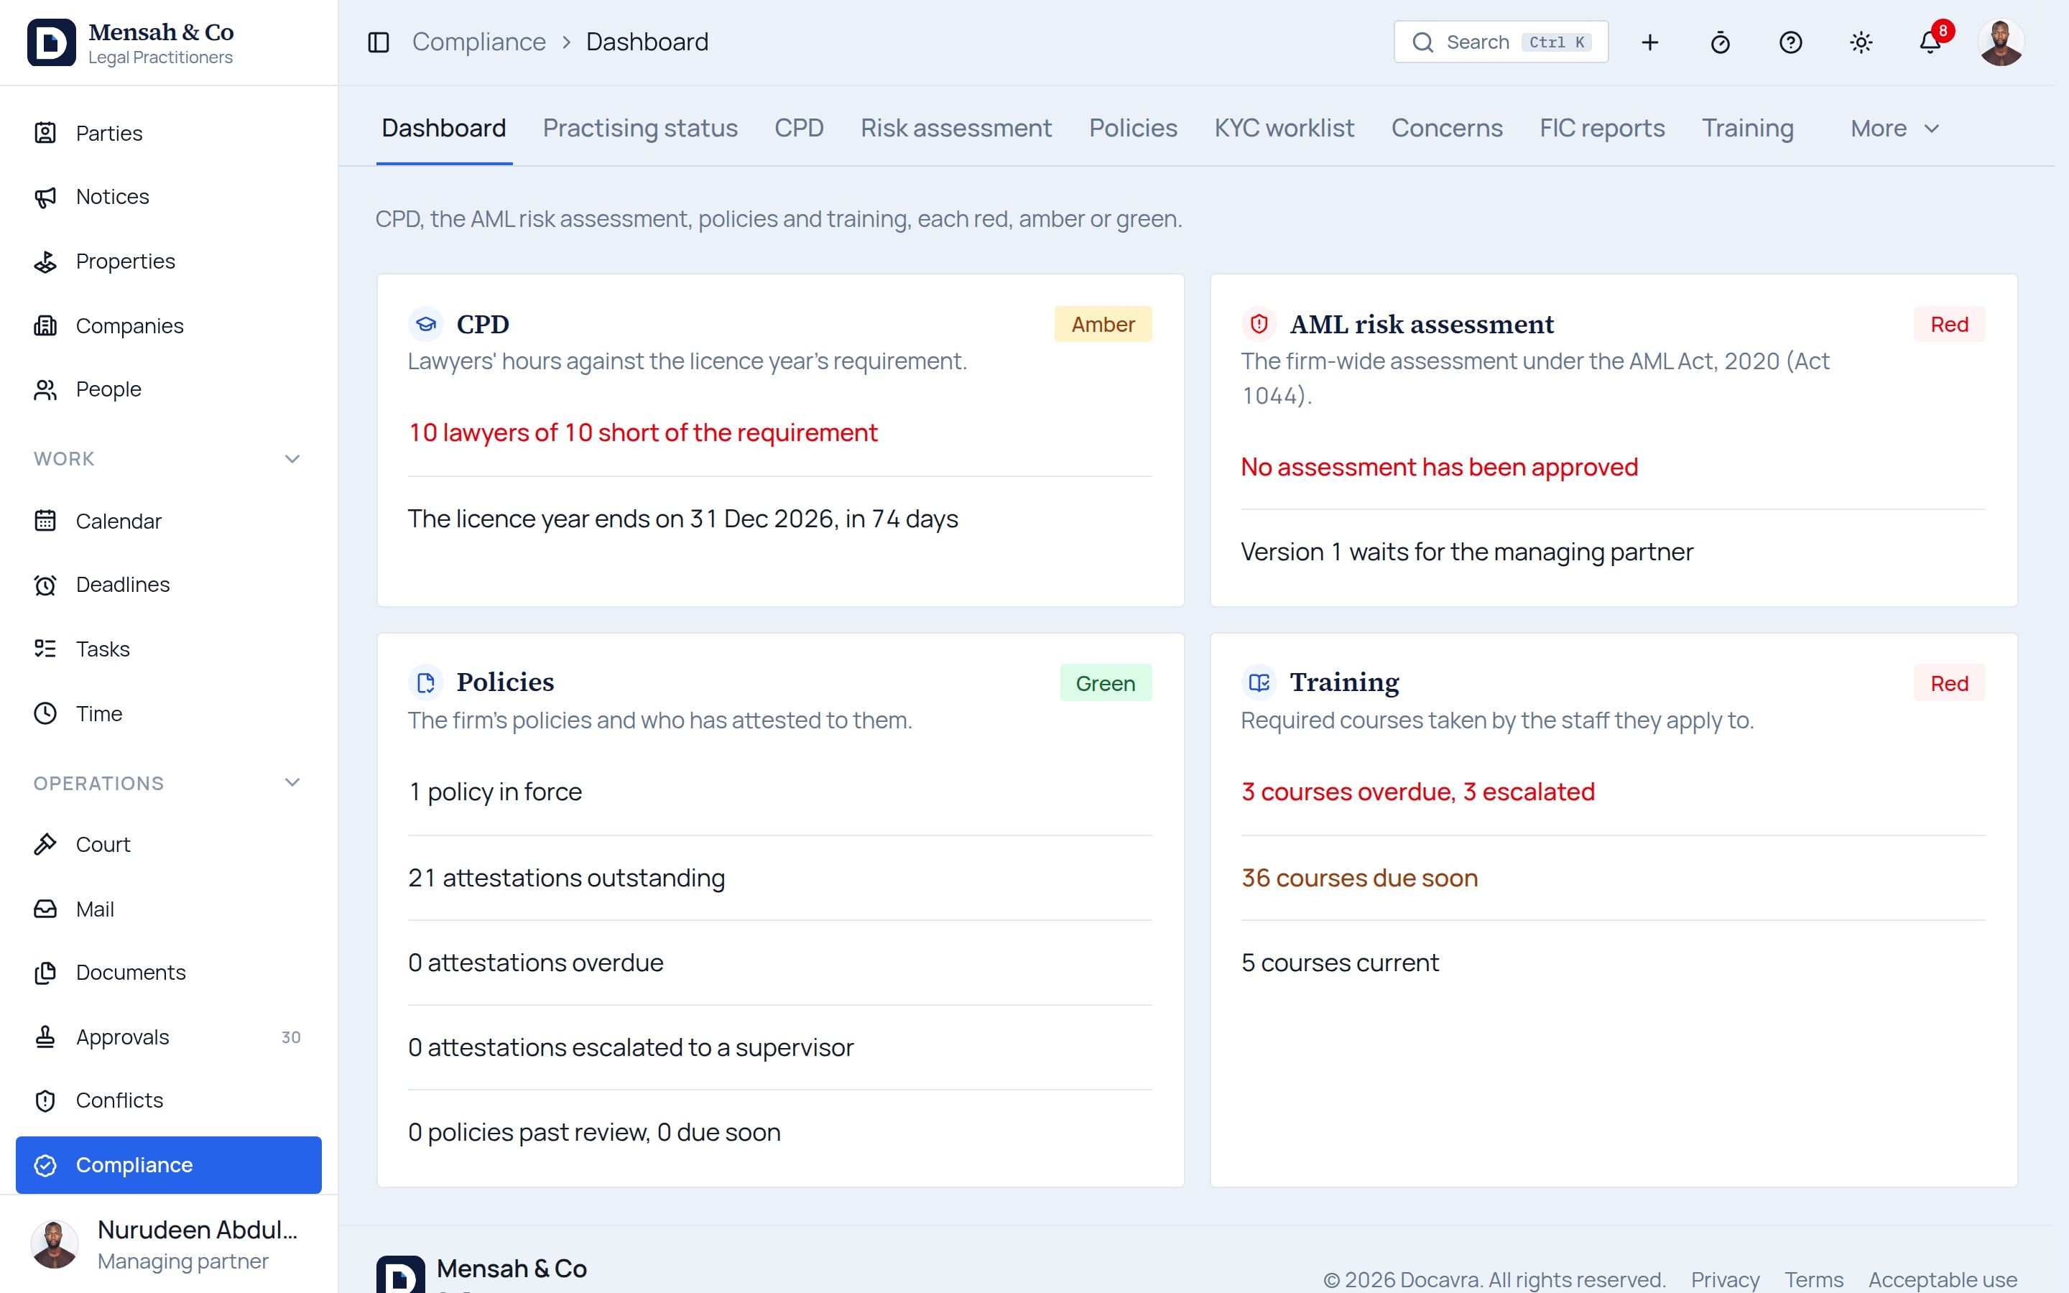Open People in sidebar
The width and height of the screenshot is (2069, 1293).
168,389
